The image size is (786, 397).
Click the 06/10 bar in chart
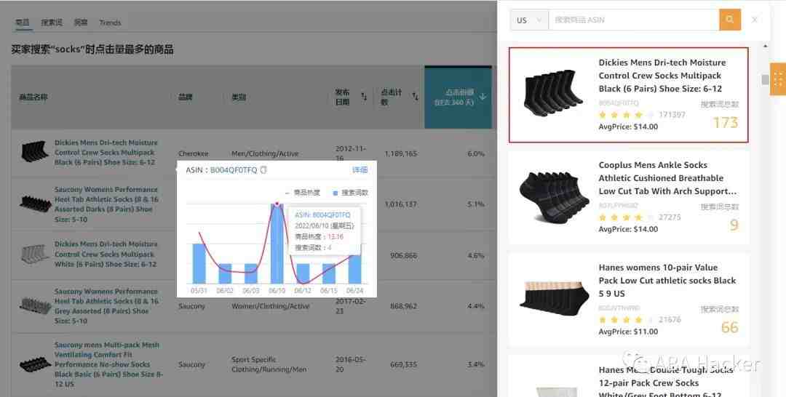click(x=277, y=244)
